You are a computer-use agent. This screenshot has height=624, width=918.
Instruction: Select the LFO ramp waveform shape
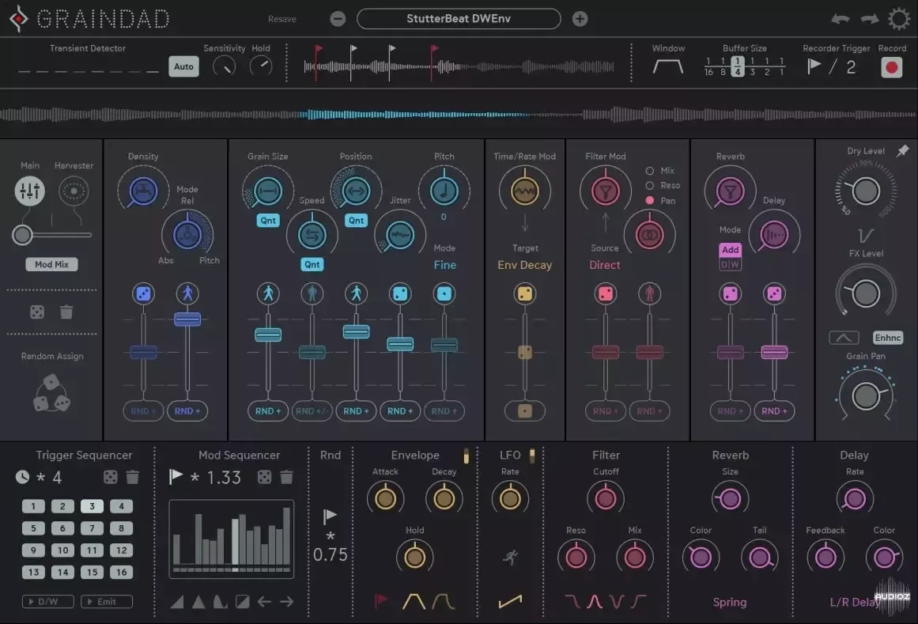pyautogui.click(x=510, y=601)
